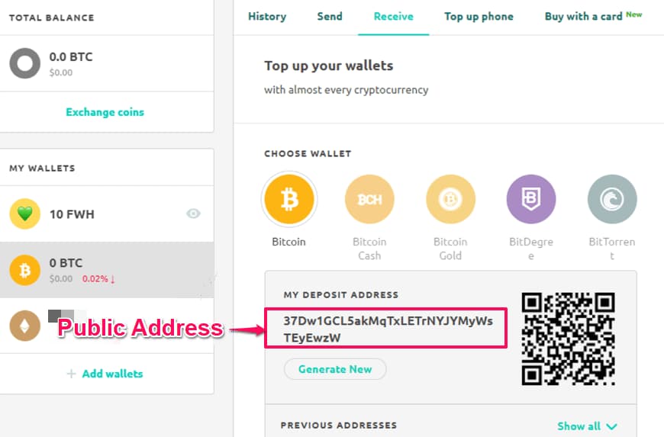Screen dimensions: 664x437
Task: Click the Generate New address button
Action: click(335, 369)
